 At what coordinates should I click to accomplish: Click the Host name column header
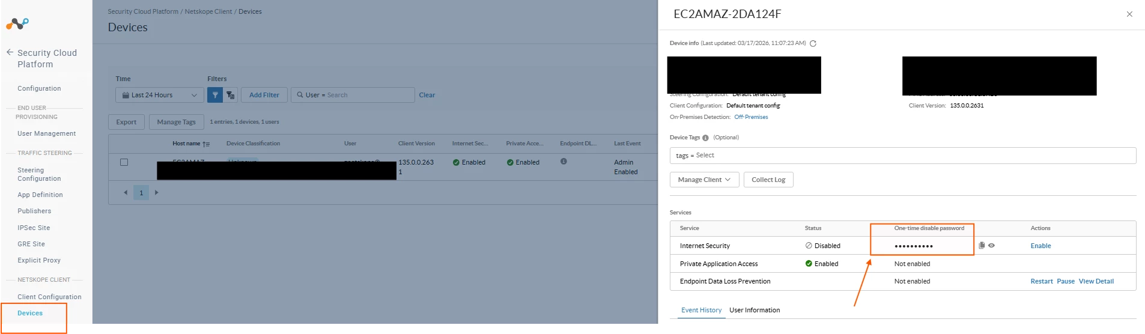186,144
